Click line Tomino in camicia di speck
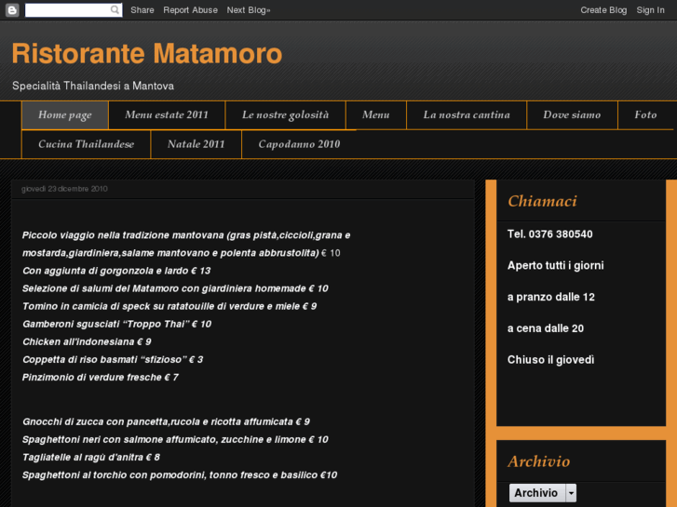 pos(169,306)
